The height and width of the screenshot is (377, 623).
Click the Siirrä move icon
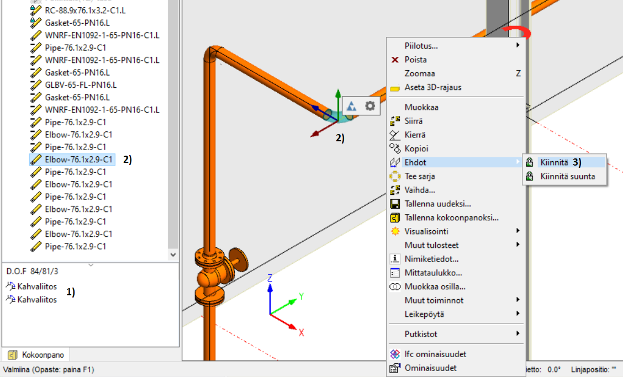pyautogui.click(x=395, y=121)
